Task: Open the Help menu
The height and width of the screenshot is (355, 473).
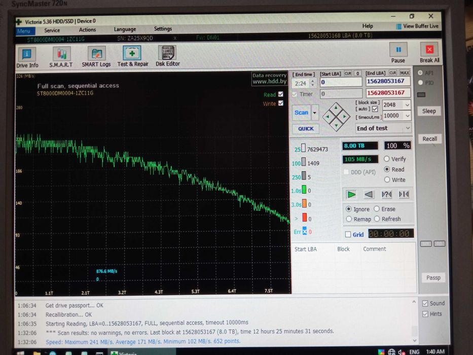Action: [368, 26]
